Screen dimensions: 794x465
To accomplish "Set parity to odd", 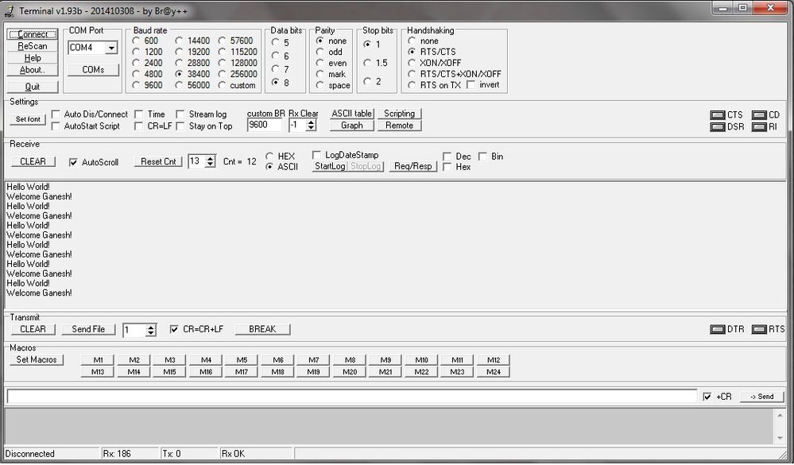I will (319, 52).
